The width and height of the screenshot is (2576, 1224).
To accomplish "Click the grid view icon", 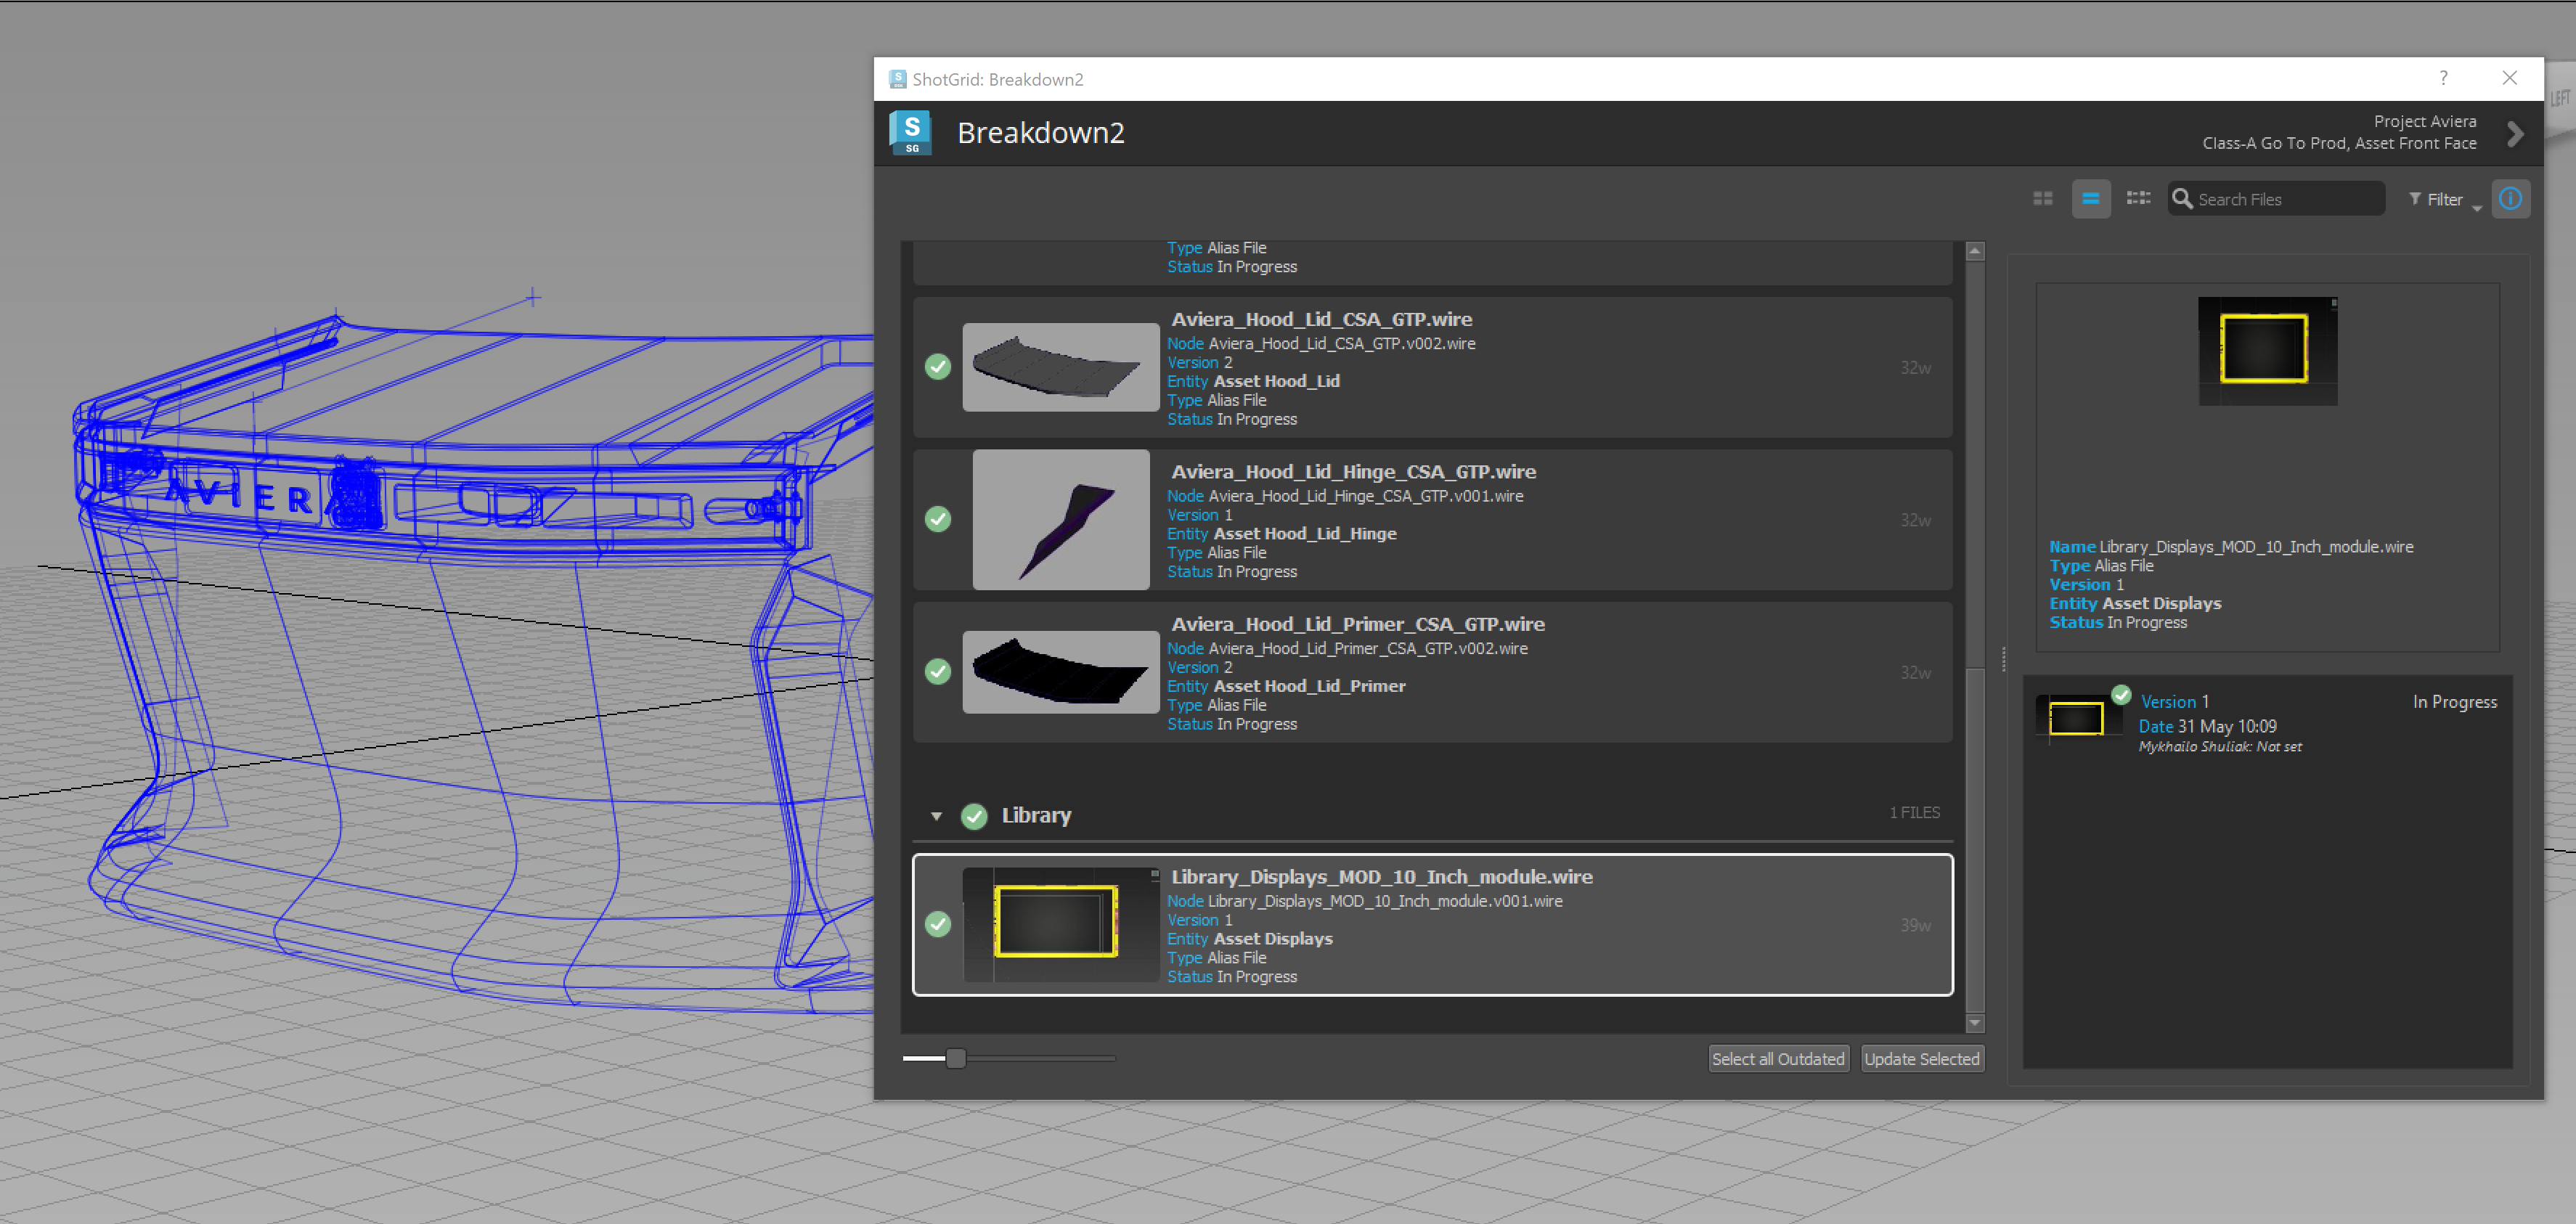I will (2042, 199).
